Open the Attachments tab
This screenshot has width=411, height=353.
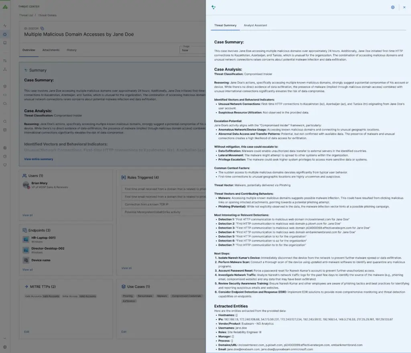tap(51, 50)
